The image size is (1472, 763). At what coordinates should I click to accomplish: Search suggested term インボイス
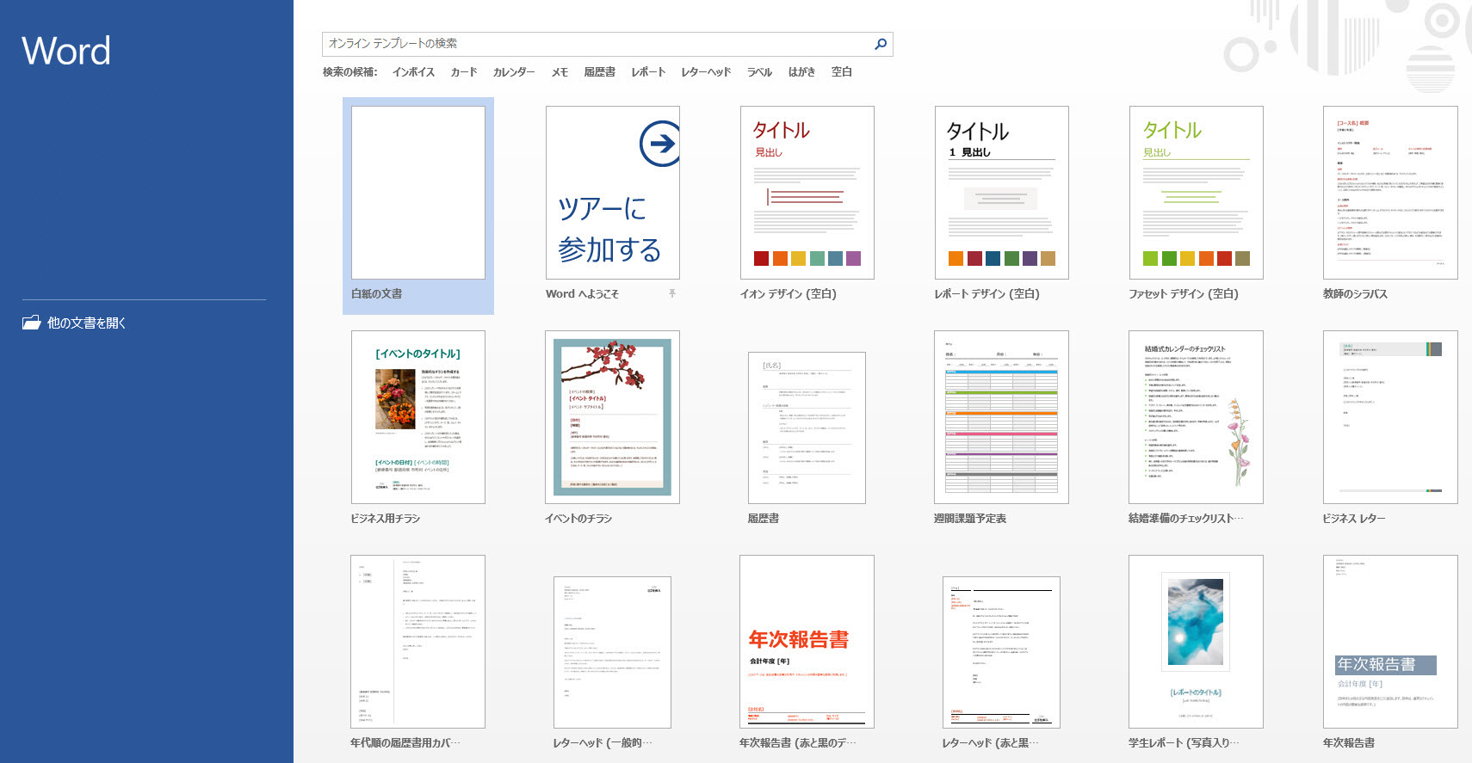tap(413, 72)
